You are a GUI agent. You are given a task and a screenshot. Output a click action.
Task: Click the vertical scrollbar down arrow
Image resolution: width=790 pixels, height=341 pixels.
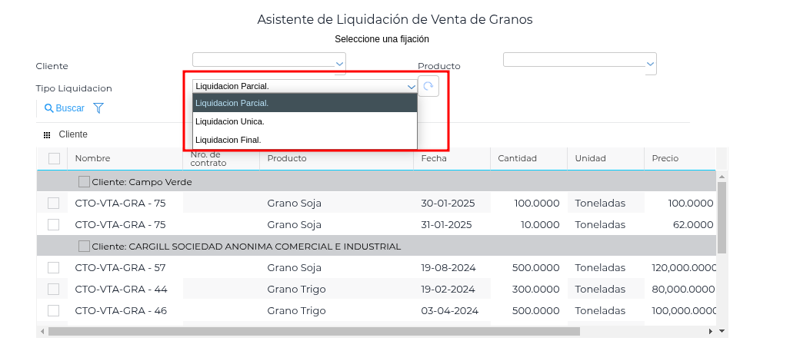click(722, 331)
